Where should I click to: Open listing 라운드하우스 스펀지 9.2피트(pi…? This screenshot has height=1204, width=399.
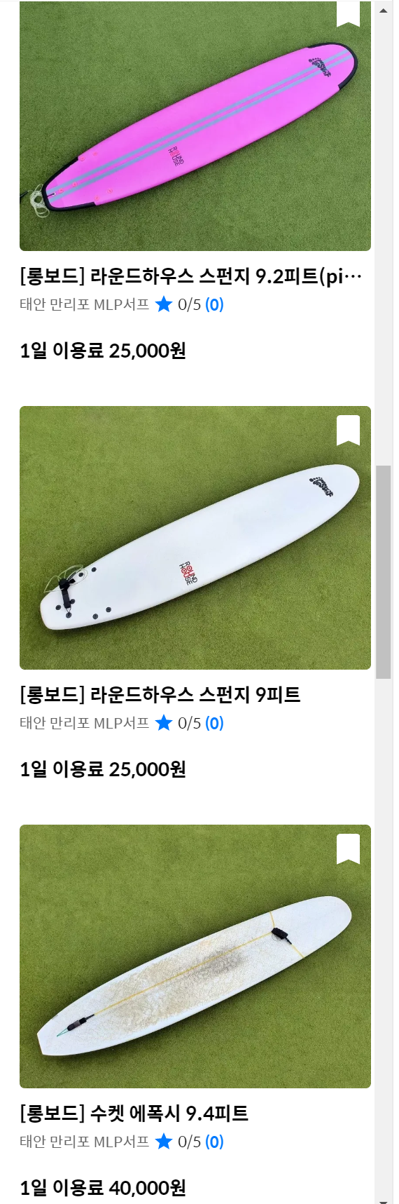tap(191, 276)
